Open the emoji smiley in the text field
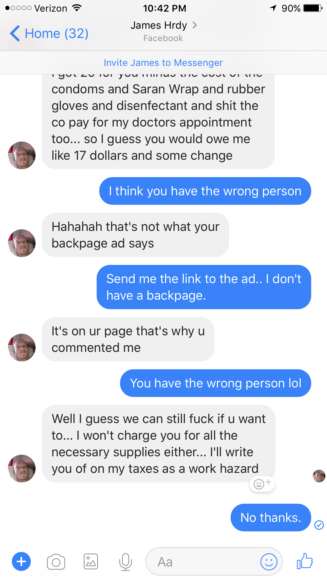Screen dimensions: 327x582 click(269, 562)
